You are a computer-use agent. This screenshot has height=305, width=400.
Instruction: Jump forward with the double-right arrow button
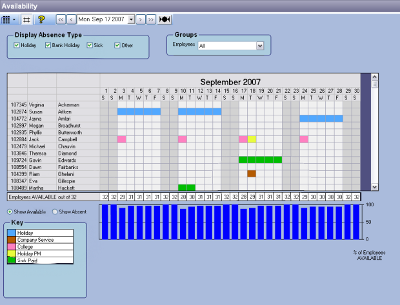point(151,19)
